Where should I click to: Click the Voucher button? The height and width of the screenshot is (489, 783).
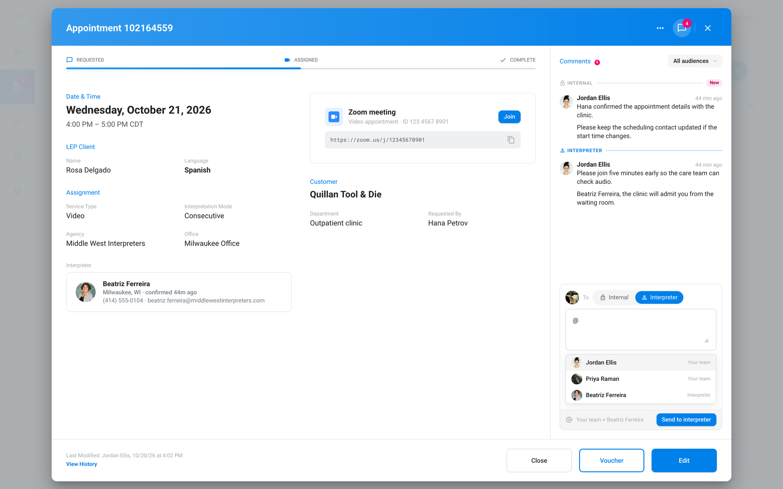pyautogui.click(x=611, y=460)
